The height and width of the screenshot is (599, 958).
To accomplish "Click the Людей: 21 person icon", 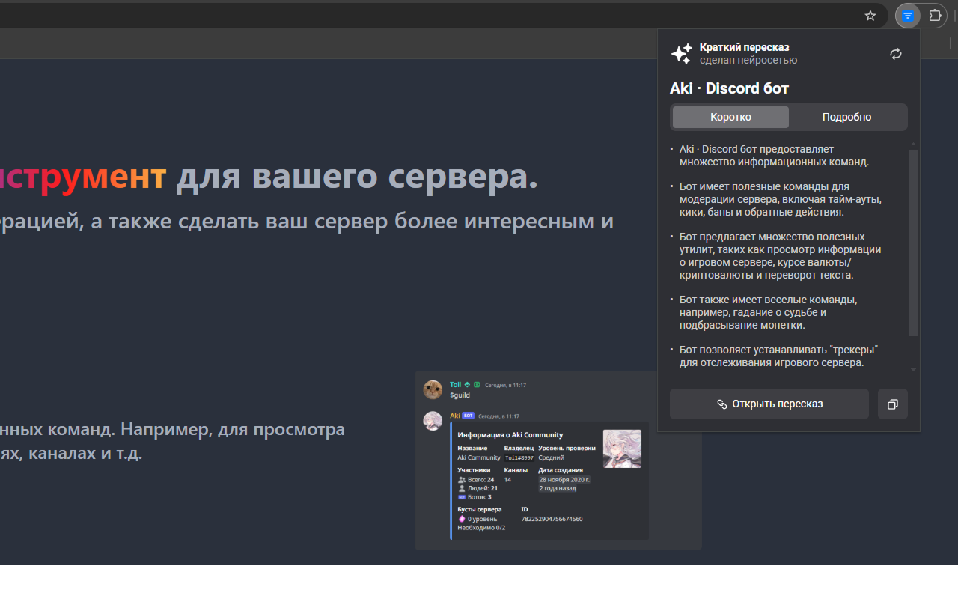I will click(462, 488).
